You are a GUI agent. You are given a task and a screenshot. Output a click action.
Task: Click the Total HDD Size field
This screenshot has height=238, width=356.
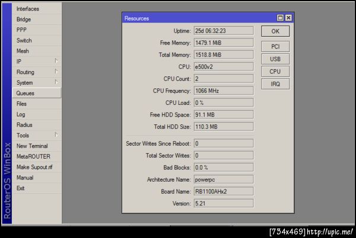224,127
